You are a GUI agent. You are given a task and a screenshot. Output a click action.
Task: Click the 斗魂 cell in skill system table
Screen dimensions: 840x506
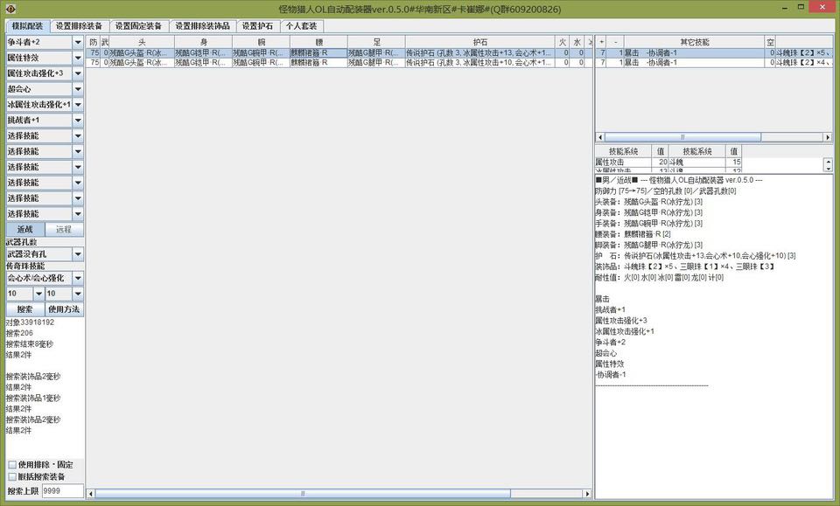click(x=696, y=162)
